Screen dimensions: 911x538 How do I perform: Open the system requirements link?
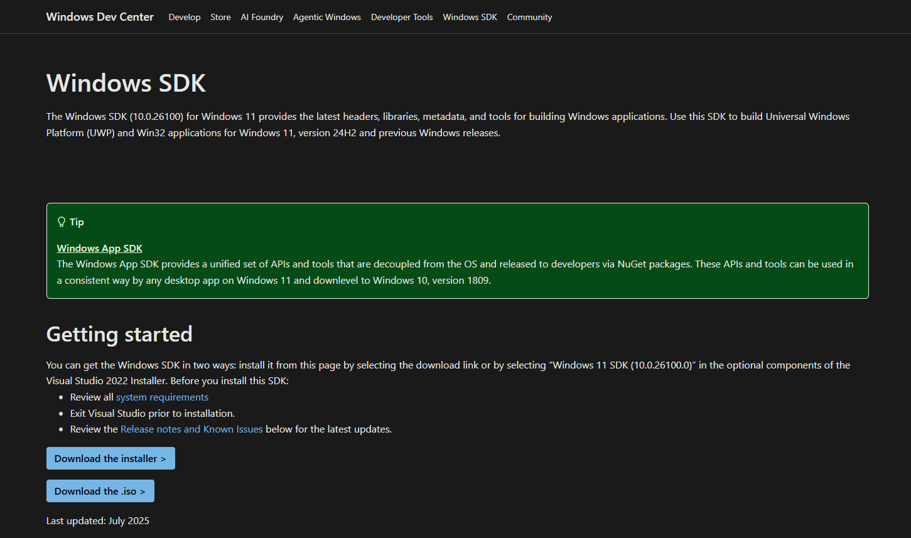(x=162, y=397)
